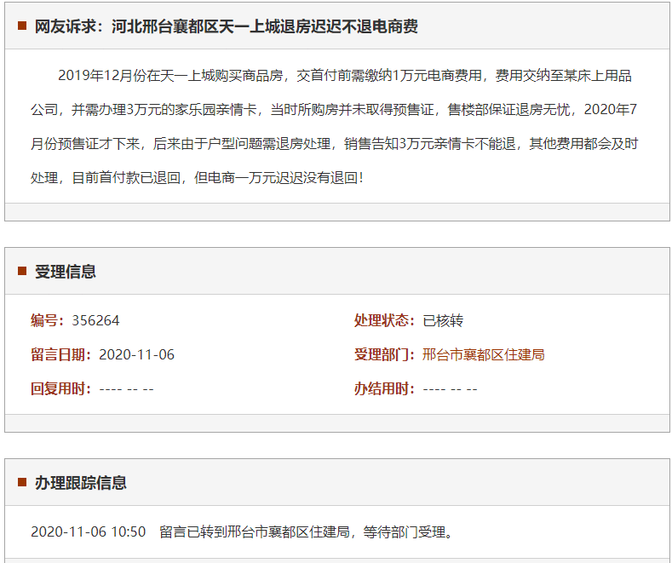Click the square bullet beside 受理信息 heading
The width and height of the screenshot is (672, 563).
point(22,272)
